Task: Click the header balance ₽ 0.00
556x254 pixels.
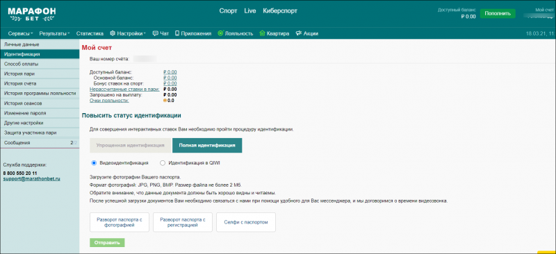Action: tap(468, 16)
